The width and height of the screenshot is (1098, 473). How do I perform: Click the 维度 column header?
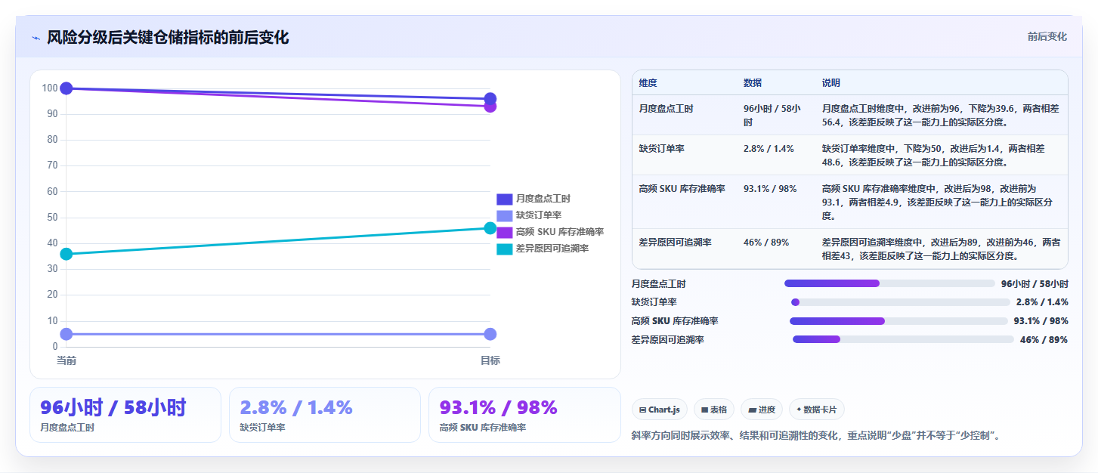click(648, 83)
